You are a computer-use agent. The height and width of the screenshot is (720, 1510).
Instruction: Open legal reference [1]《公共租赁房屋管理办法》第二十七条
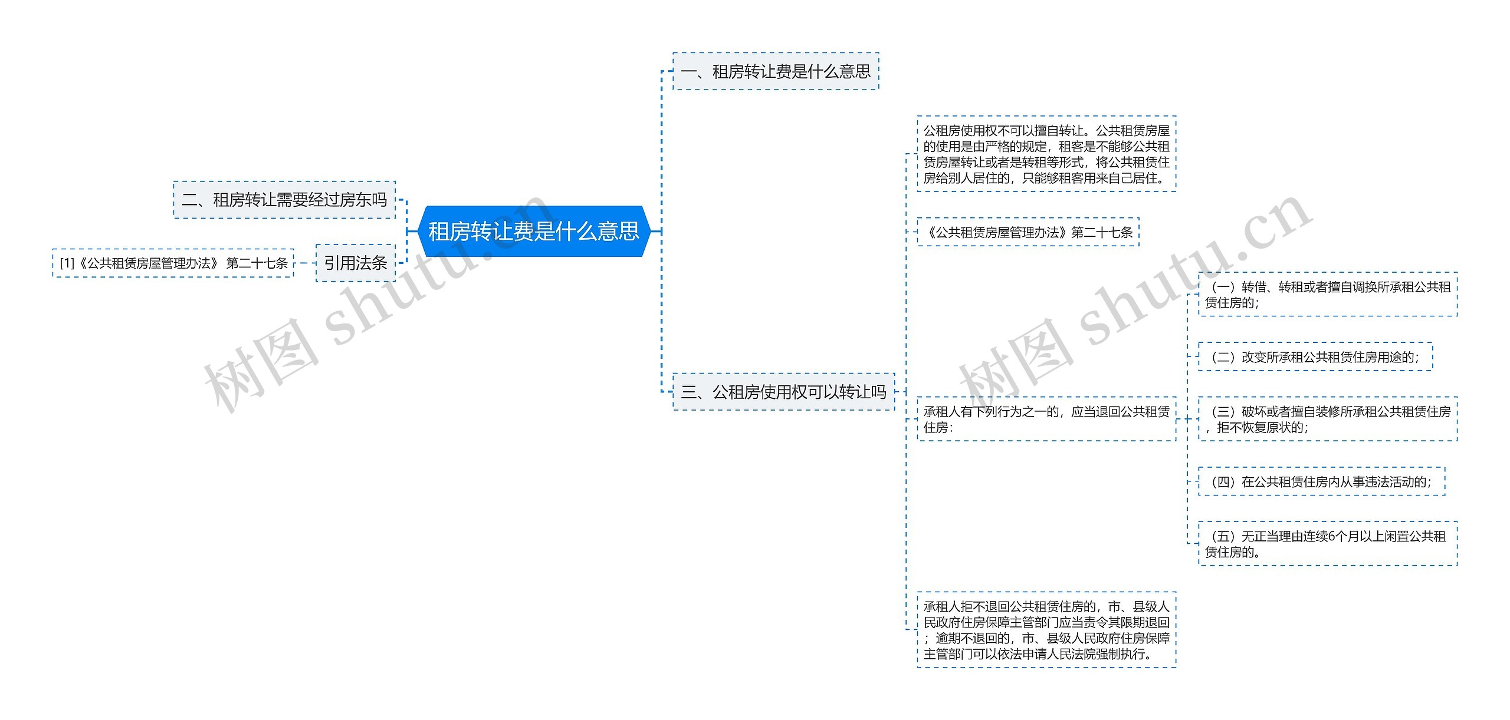tap(174, 265)
